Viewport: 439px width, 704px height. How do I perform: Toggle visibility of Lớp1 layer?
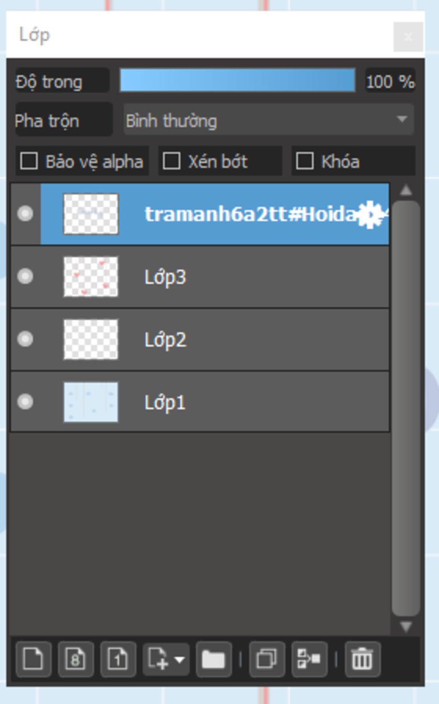pos(25,402)
